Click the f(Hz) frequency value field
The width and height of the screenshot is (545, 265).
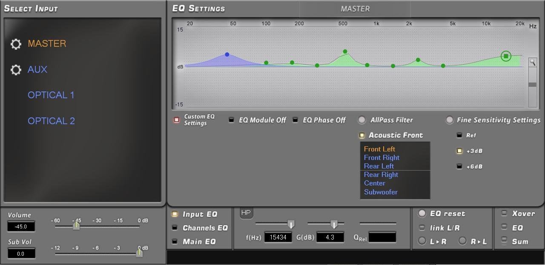[x=278, y=237]
